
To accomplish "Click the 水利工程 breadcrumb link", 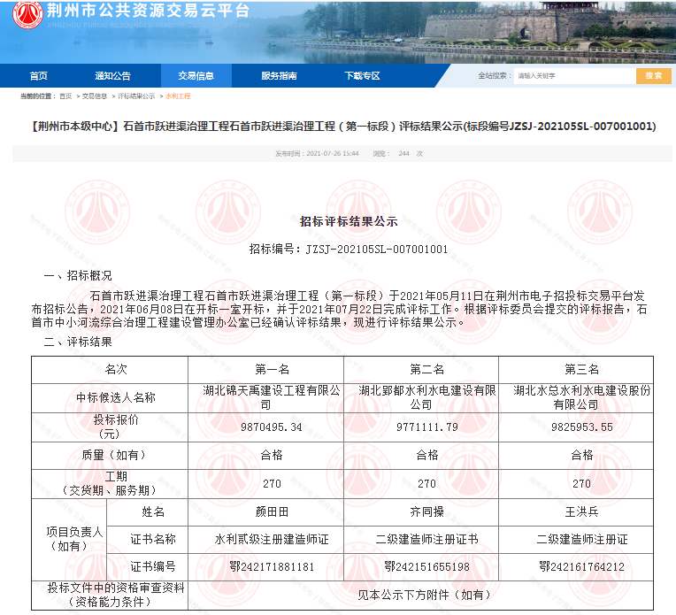I will click(178, 96).
